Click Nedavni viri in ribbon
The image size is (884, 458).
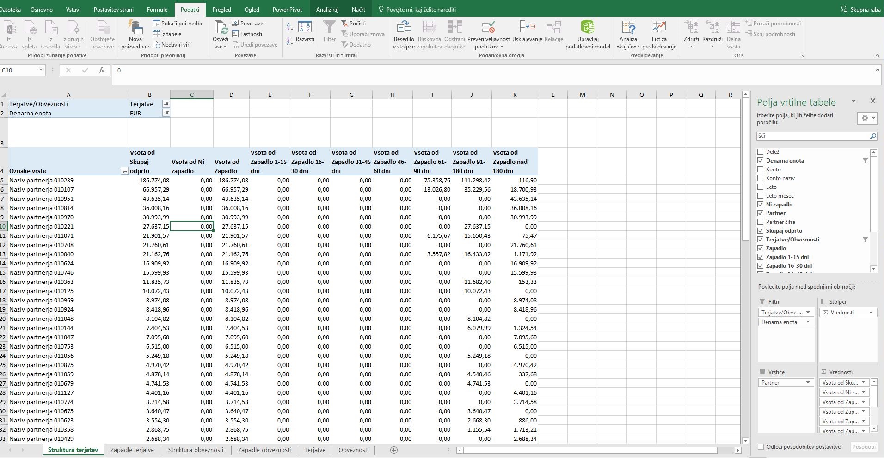(x=172, y=44)
